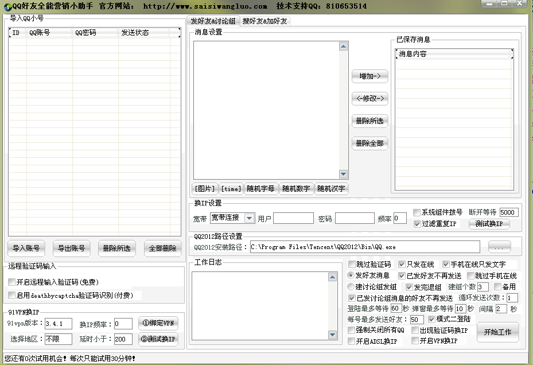Click the QQ账号 column header

point(49,33)
